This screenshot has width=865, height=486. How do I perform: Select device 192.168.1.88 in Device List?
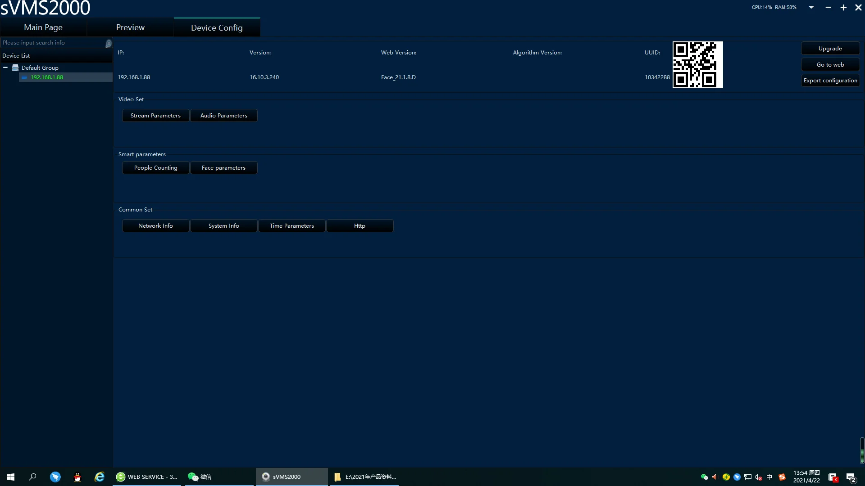click(x=47, y=77)
